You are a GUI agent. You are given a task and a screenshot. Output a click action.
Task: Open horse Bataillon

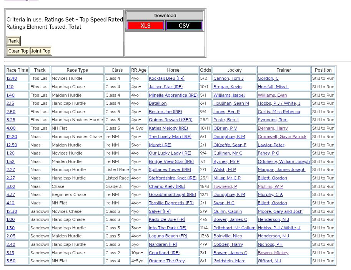[158, 103]
